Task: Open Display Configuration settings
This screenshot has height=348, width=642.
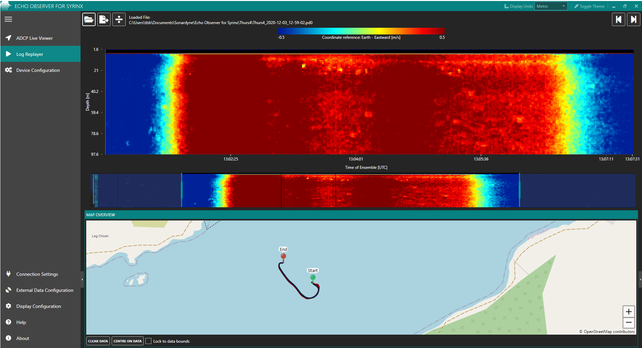Action: [38, 306]
